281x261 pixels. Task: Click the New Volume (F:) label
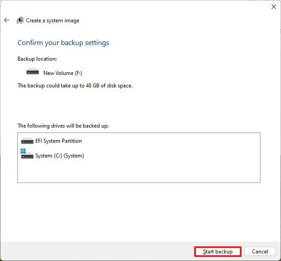[63, 73]
